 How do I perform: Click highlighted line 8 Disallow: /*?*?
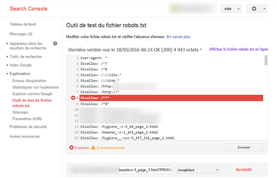click(x=171, y=98)
